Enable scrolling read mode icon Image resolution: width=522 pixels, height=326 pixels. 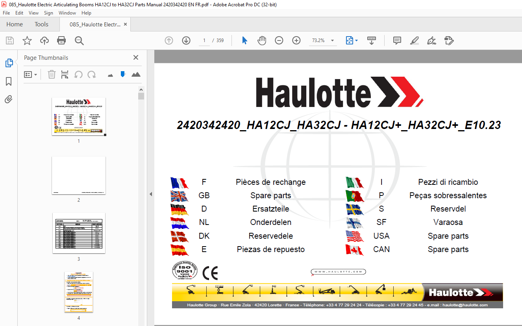click(x=372, y=41)
